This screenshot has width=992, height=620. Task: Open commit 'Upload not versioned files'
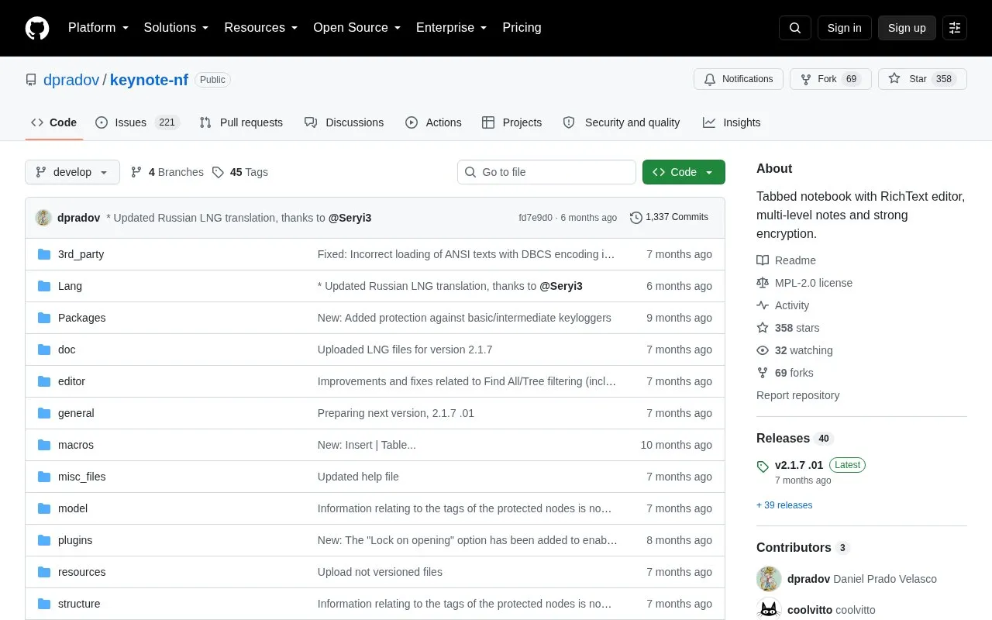coord(380,572)
